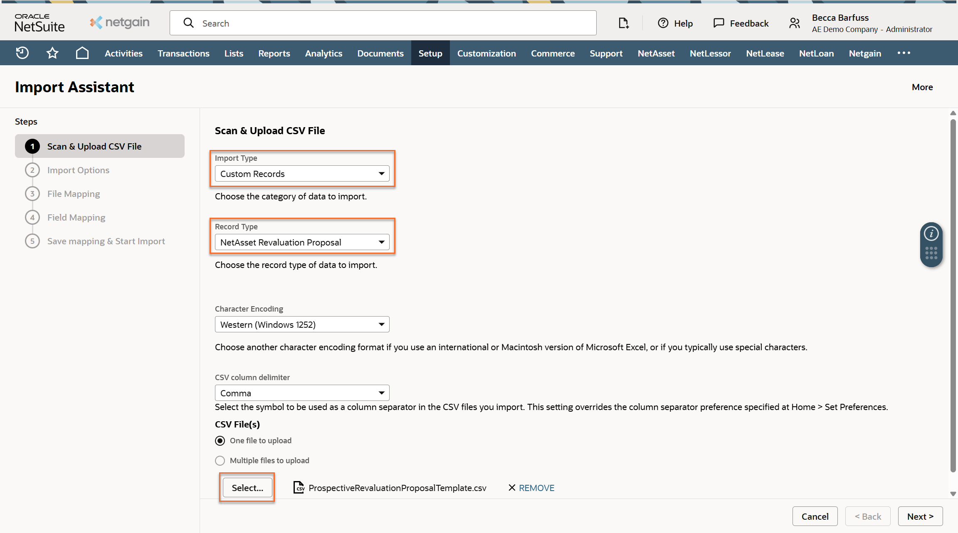
Task: Click the Feedback speech bubble icon
Action: [719, 23]
